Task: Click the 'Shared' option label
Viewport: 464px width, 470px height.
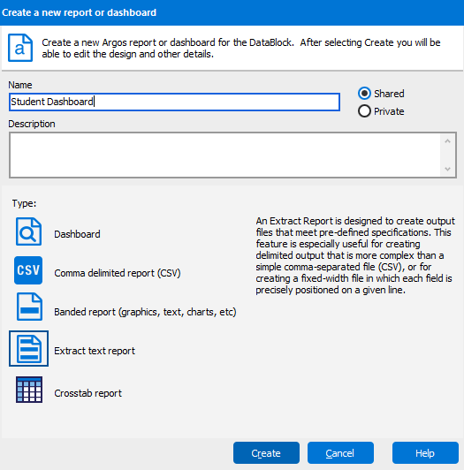Action: click(389, 94)
